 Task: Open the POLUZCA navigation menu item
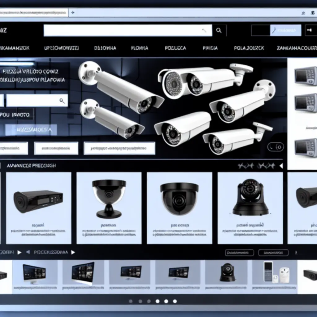176,48
